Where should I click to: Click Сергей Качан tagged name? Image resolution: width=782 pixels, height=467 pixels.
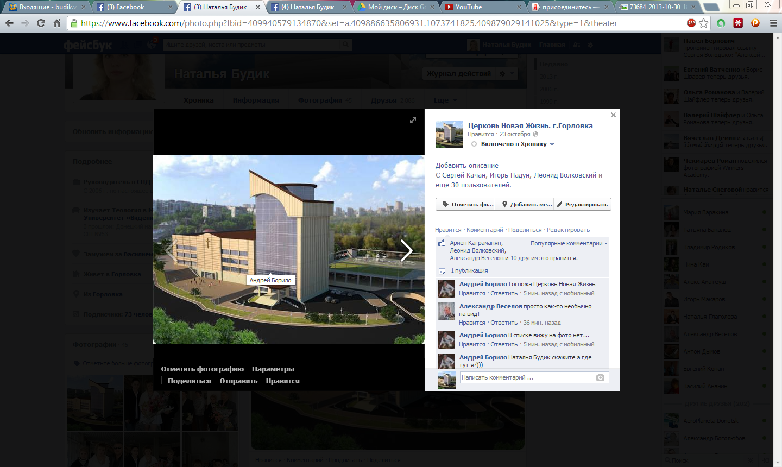(464, 175)
